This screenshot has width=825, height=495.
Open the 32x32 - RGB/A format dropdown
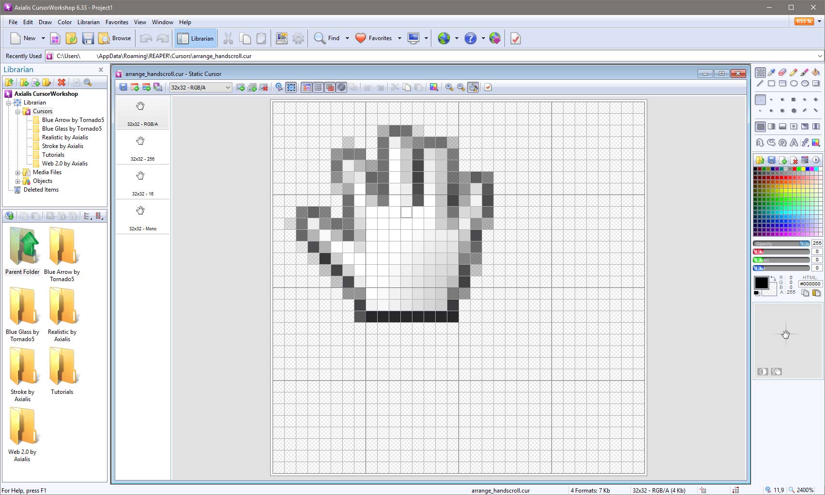[200, 88]
